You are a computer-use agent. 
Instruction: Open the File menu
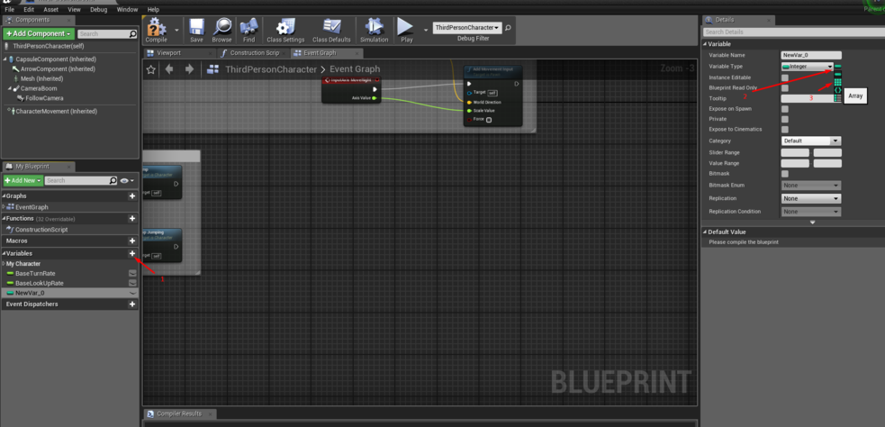(x=10, y=10)
